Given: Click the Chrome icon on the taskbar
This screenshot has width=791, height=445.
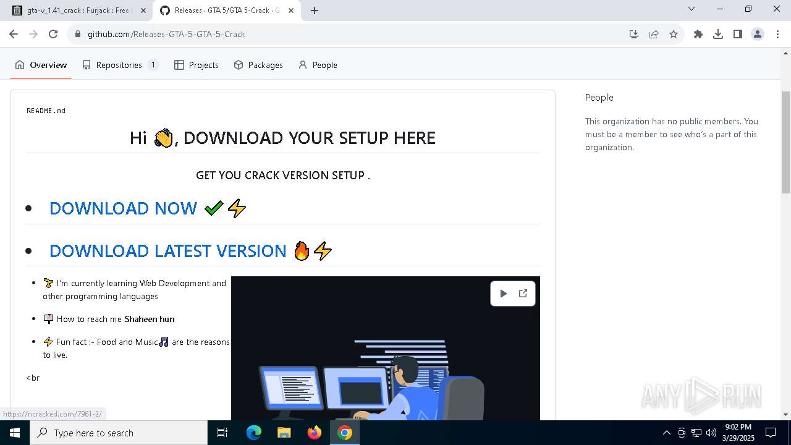Looking at the screenshot, I should point(345,433).
